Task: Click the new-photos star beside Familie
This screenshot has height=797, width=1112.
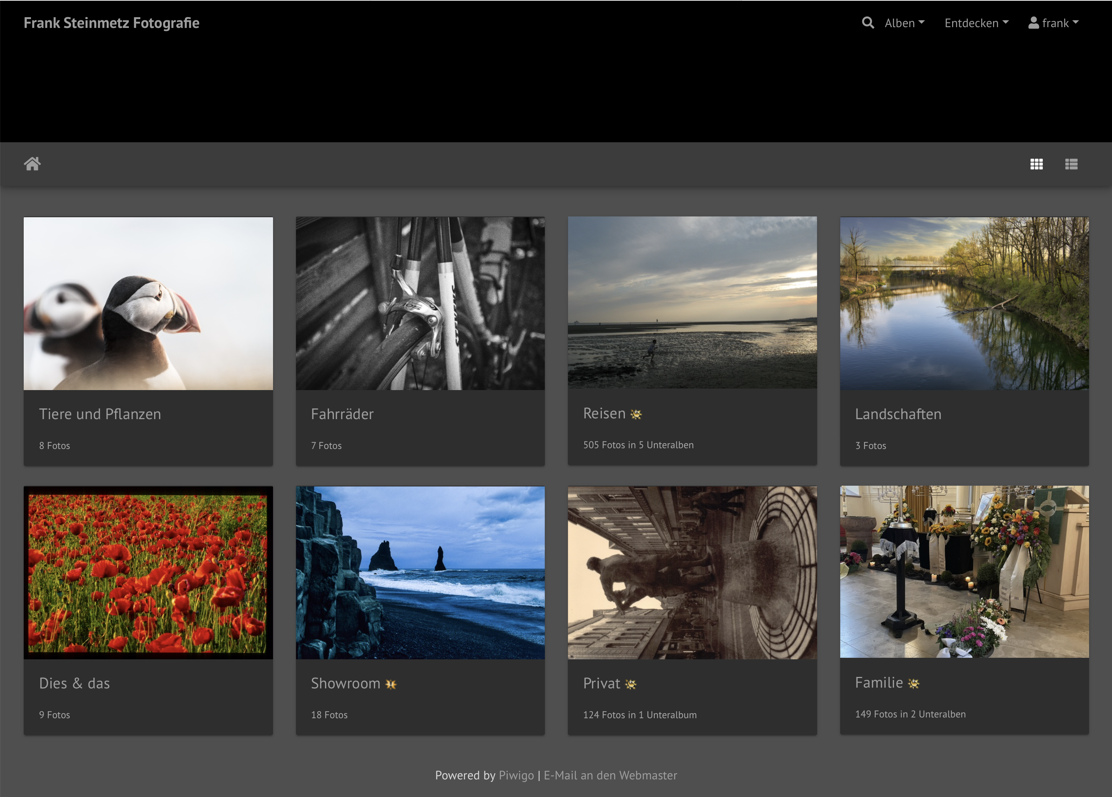Action: tap(914, 683)
